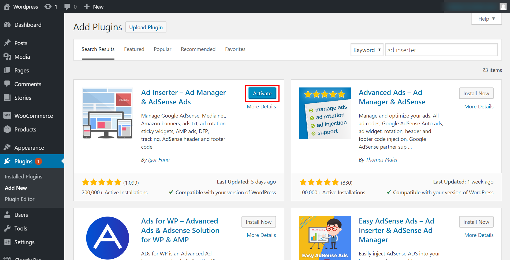The width and height of the screenshot is (510, 260).
Task: Open the Dashboard menu label
Action: 28,25
